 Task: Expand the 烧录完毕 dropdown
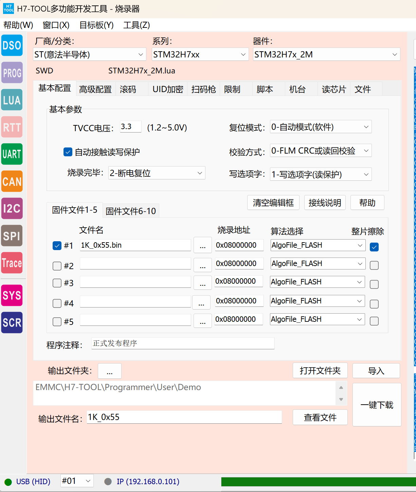(x=157, y=173)
